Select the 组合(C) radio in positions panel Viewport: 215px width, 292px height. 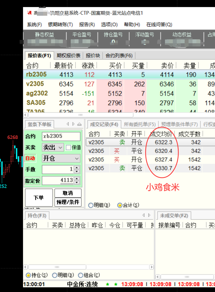[x=81, y=275]
